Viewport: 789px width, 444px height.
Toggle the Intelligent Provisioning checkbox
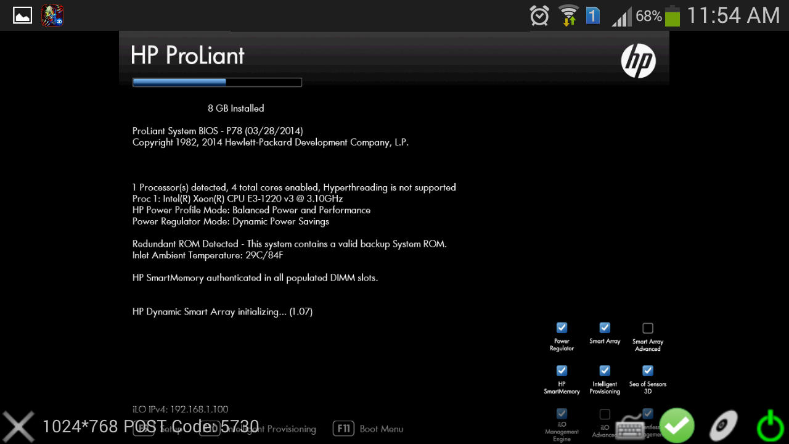click(x=605, y=371)
